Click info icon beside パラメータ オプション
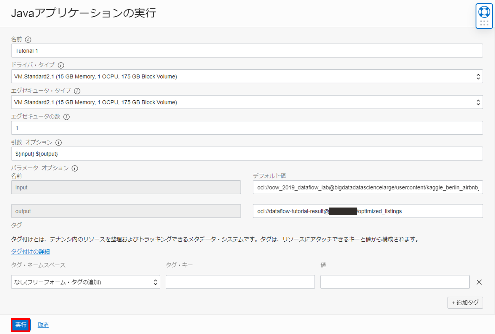Image resolution: width=495 pixels, height=334 pixels. [75, 168]
